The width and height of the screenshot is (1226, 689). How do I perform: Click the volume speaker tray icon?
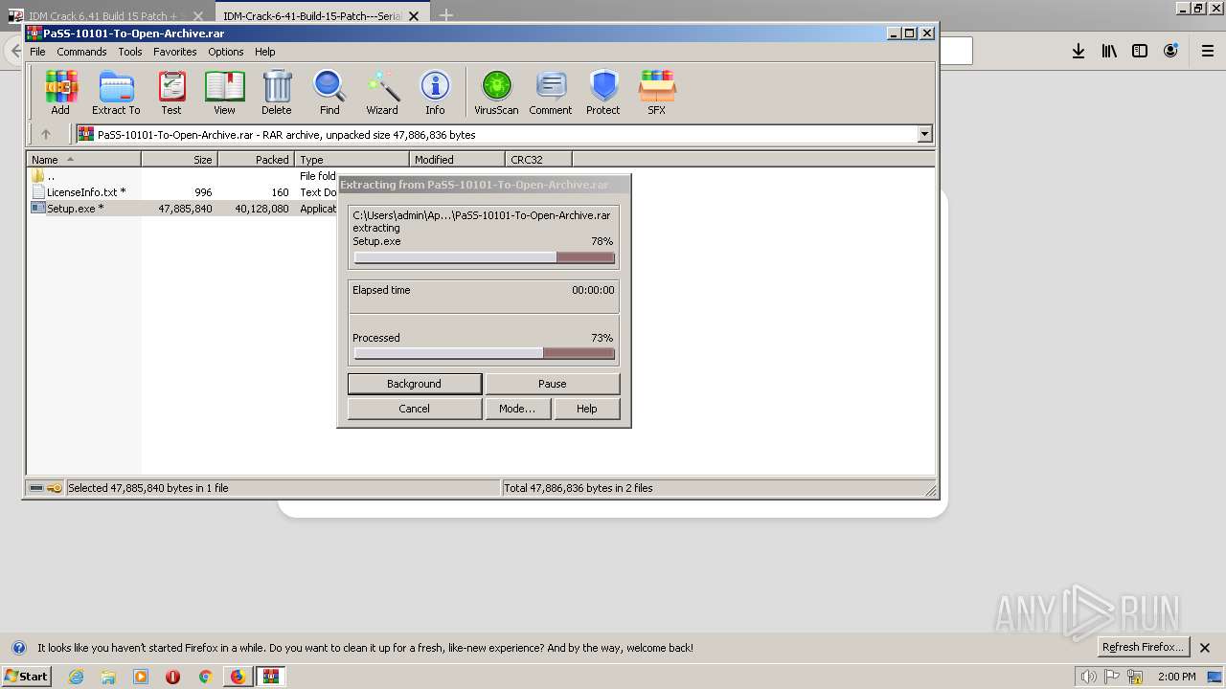click(1088, 677)
